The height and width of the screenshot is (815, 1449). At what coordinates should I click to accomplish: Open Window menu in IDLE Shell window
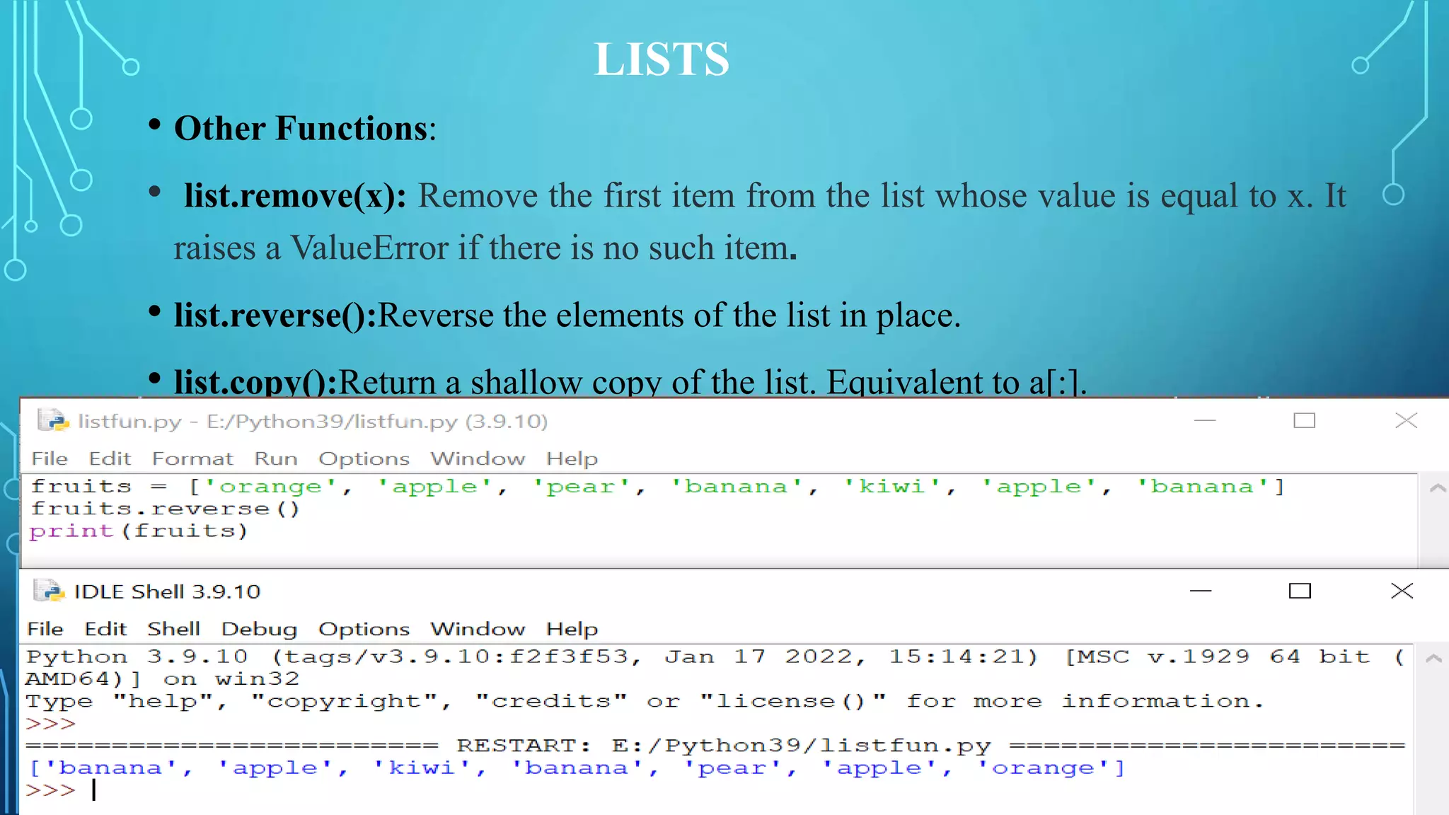478,629
